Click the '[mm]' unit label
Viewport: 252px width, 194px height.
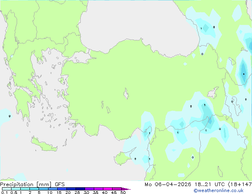click(44, 184)
